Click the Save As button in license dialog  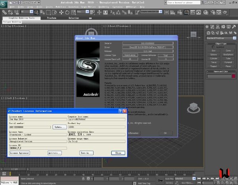pos(86,153)
